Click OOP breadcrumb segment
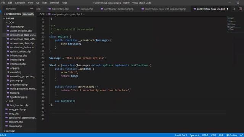This screenshot has width=244, height=137. 42,14
